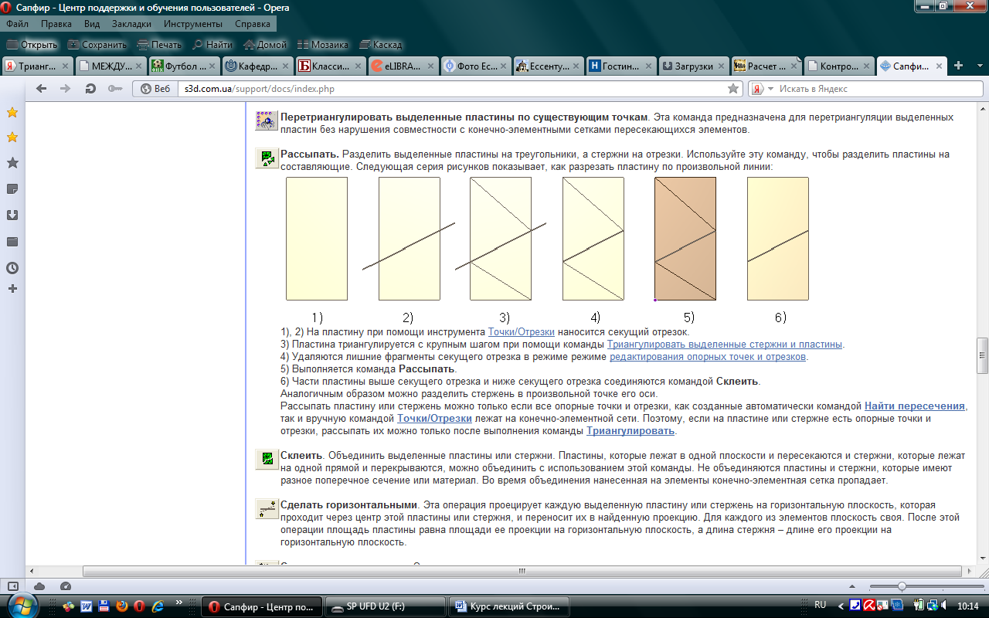Image resolution: width=989 pixels, height=618 pixels.
Task: Reload the page with the refresh icon
Action: (x=90, y=89)
